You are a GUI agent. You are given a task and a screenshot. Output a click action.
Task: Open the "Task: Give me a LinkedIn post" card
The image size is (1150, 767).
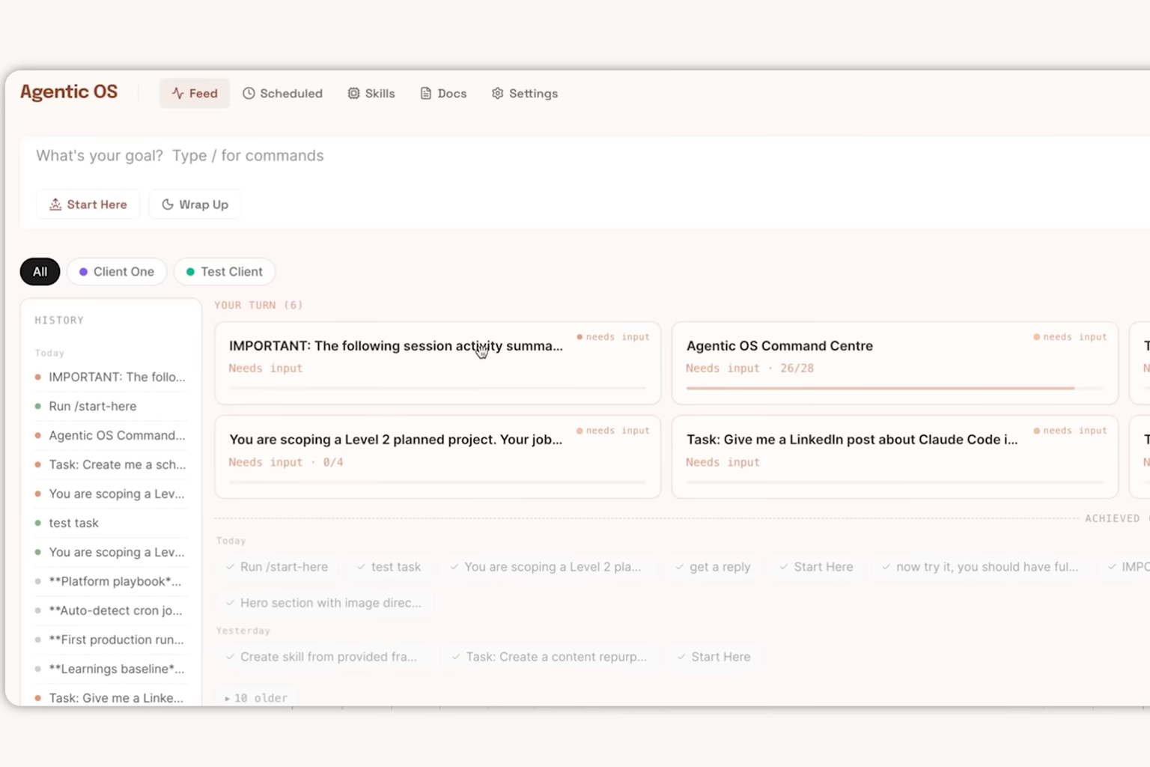coord(895,457)
